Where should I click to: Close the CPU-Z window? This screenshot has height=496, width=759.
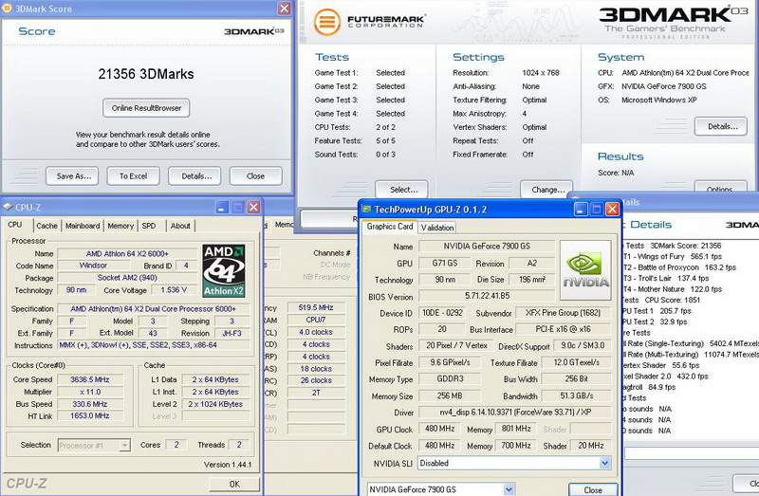(253, 207)
